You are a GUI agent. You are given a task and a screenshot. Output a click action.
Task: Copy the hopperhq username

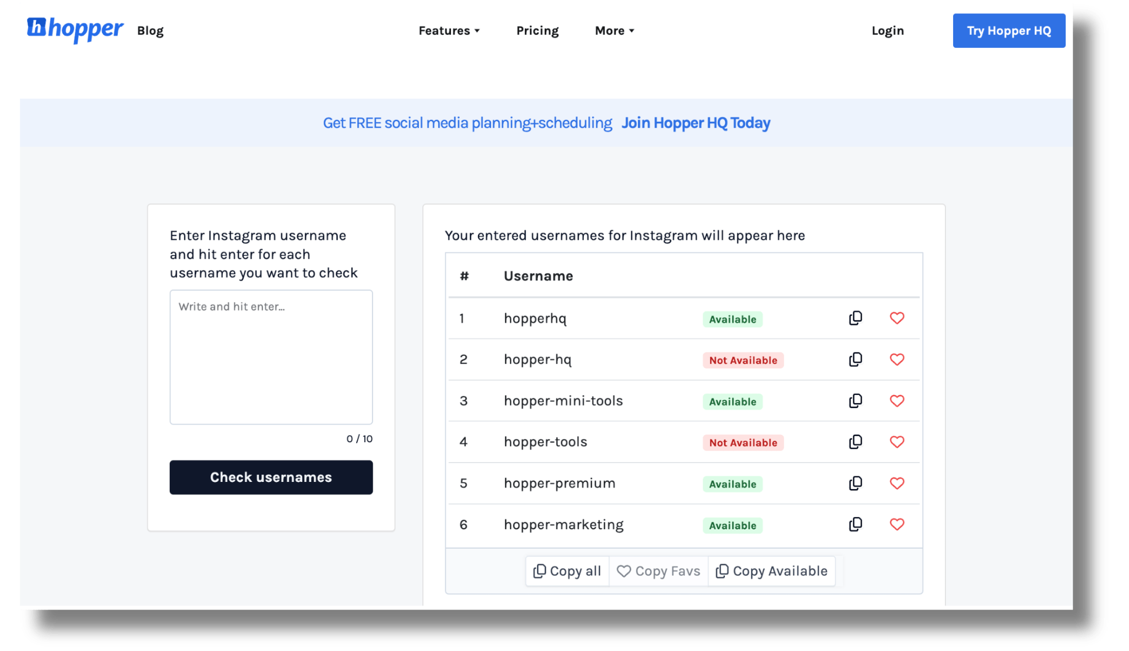click(855, 318)
